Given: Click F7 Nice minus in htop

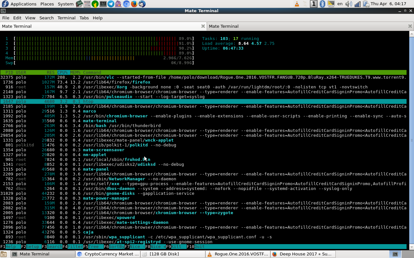Looking at the screenshot, I should pos(135,247).
